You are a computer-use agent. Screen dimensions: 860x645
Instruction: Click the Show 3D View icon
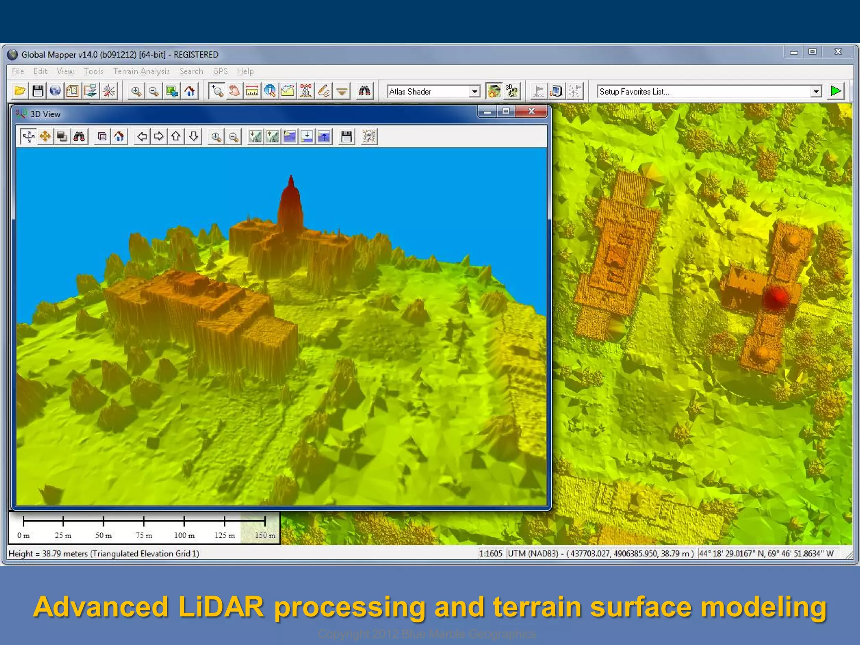(x=512, y=91)
